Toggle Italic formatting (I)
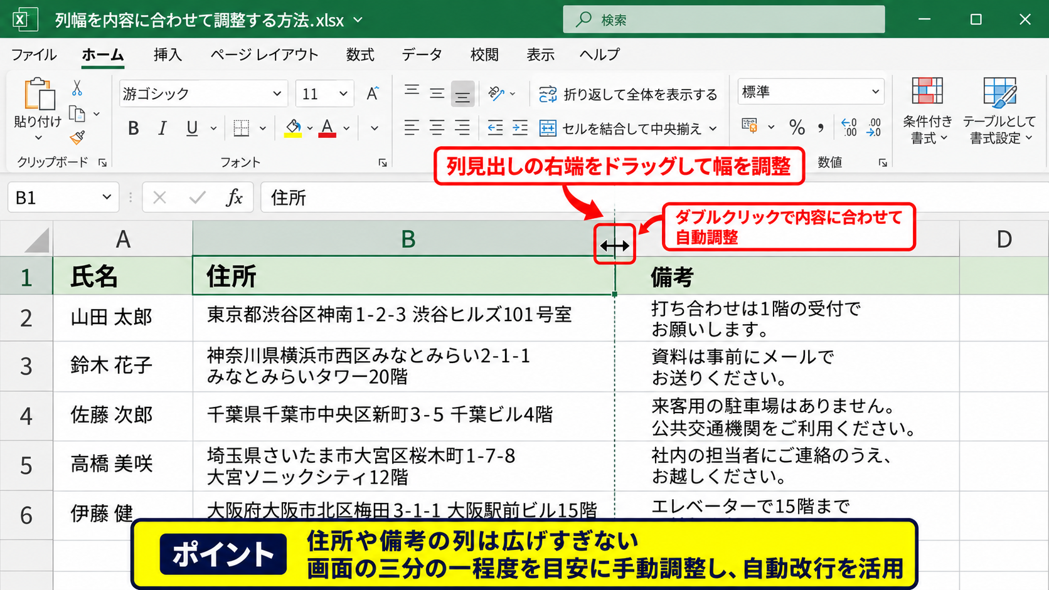The height and width of the screenshot is (590, 1049). 162,129
